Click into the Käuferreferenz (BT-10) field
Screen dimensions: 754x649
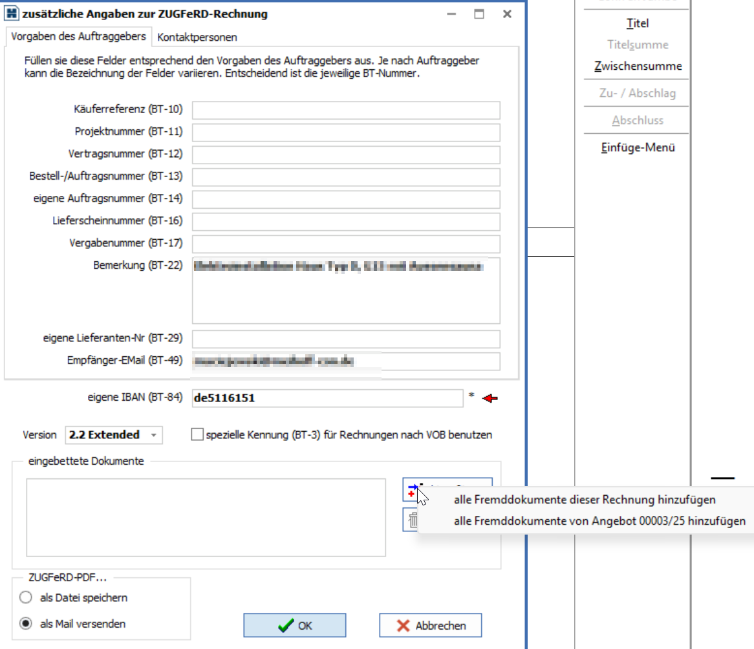[346, 110]
